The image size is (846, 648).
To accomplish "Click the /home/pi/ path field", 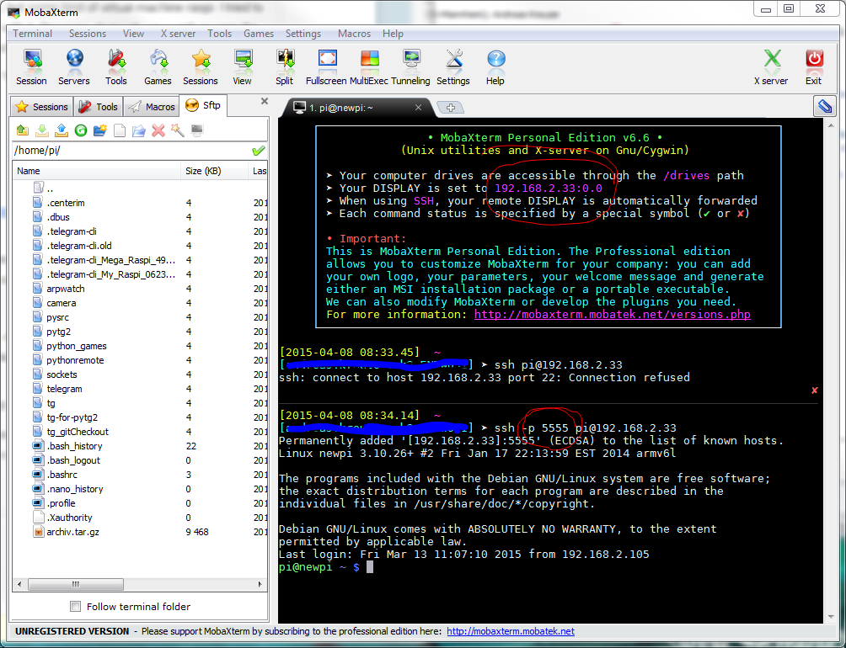I will coord(131,151).
